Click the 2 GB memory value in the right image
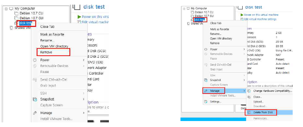303x127 pixels. (278, 33)
